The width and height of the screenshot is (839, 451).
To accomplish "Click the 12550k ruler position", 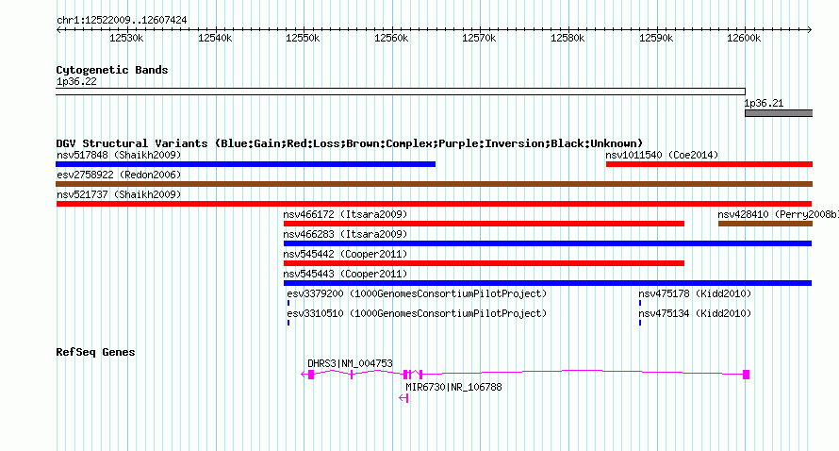I will pyautogui.click(x=303, y=38).
